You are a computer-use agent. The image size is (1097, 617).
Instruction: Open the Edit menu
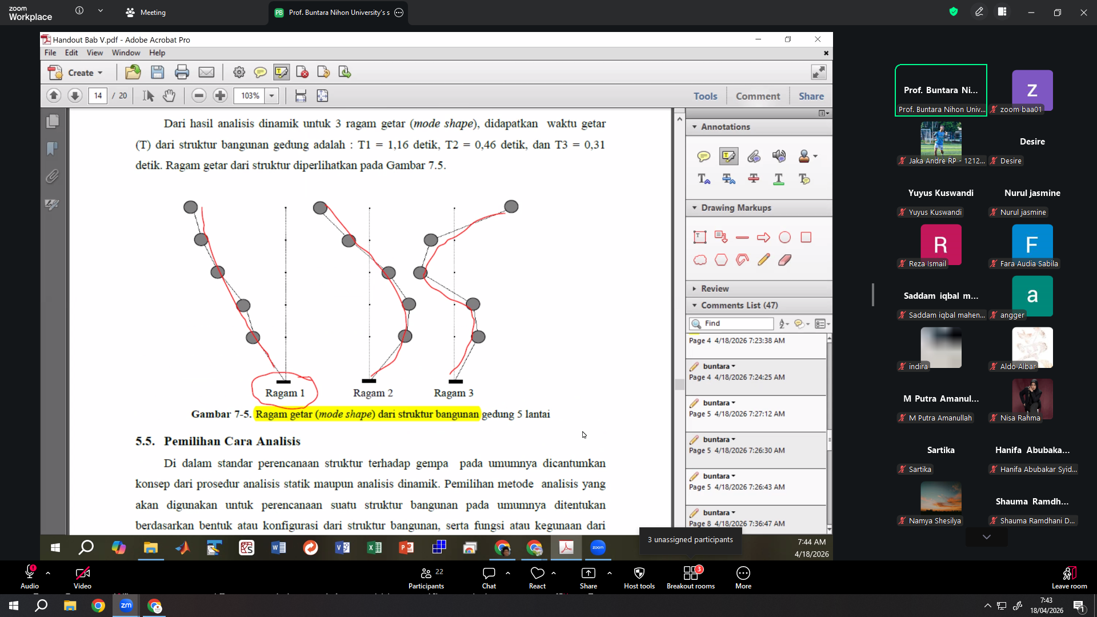pyautogui.click(x=71, y=53)
